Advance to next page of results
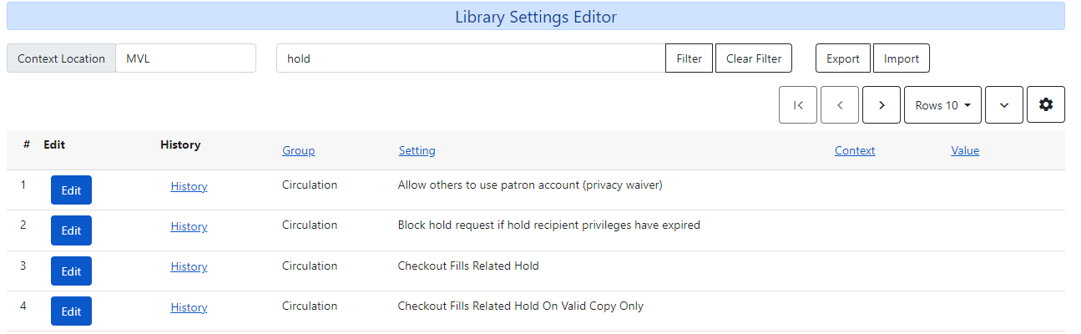Viewport: 1081px width, 334px height. [881, 105]
